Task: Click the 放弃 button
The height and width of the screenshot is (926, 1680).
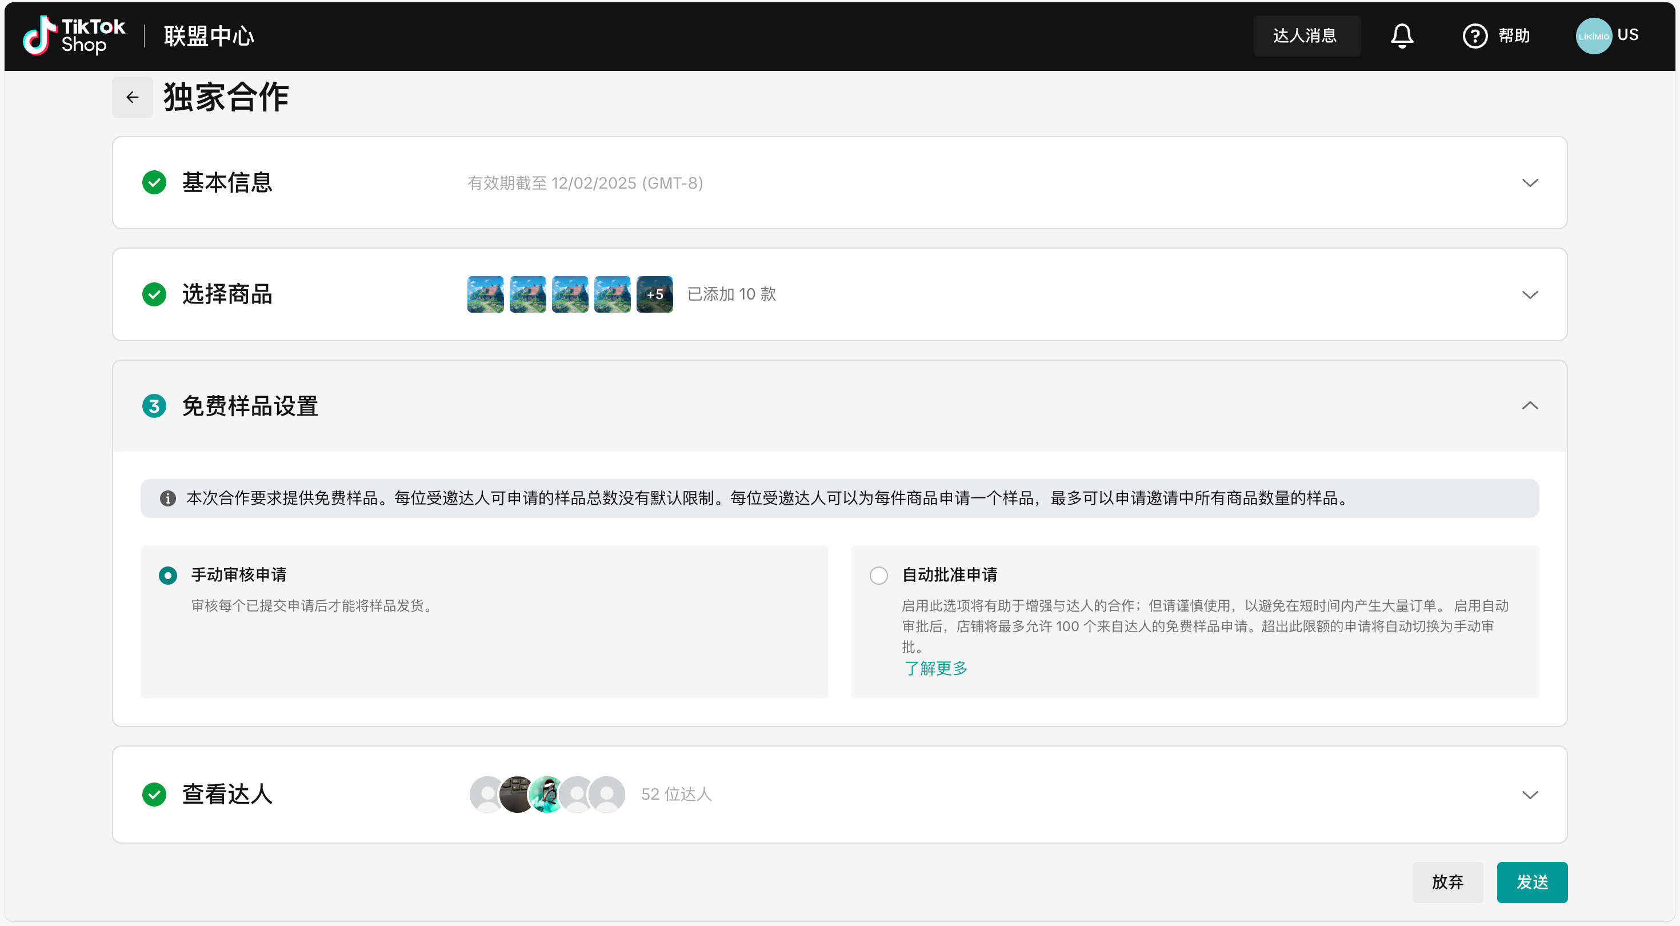Action: 1447,881
